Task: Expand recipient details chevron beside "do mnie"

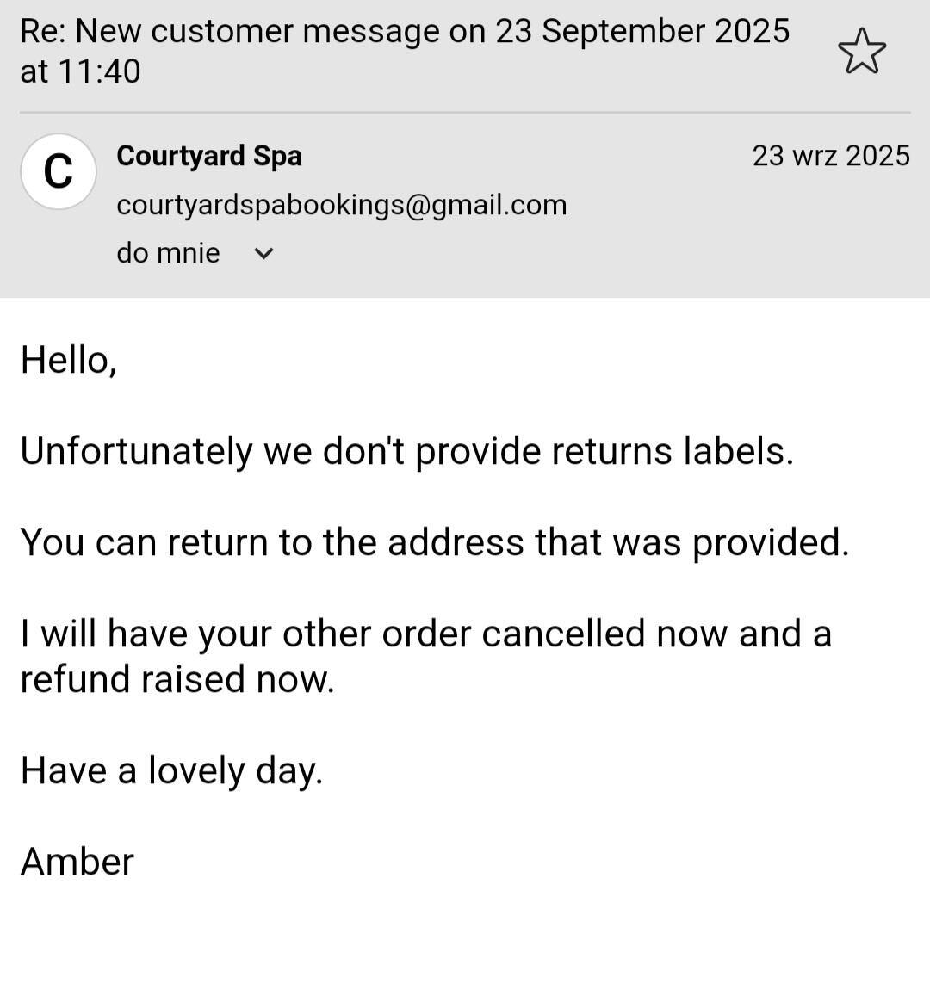Action: [265, 253]
